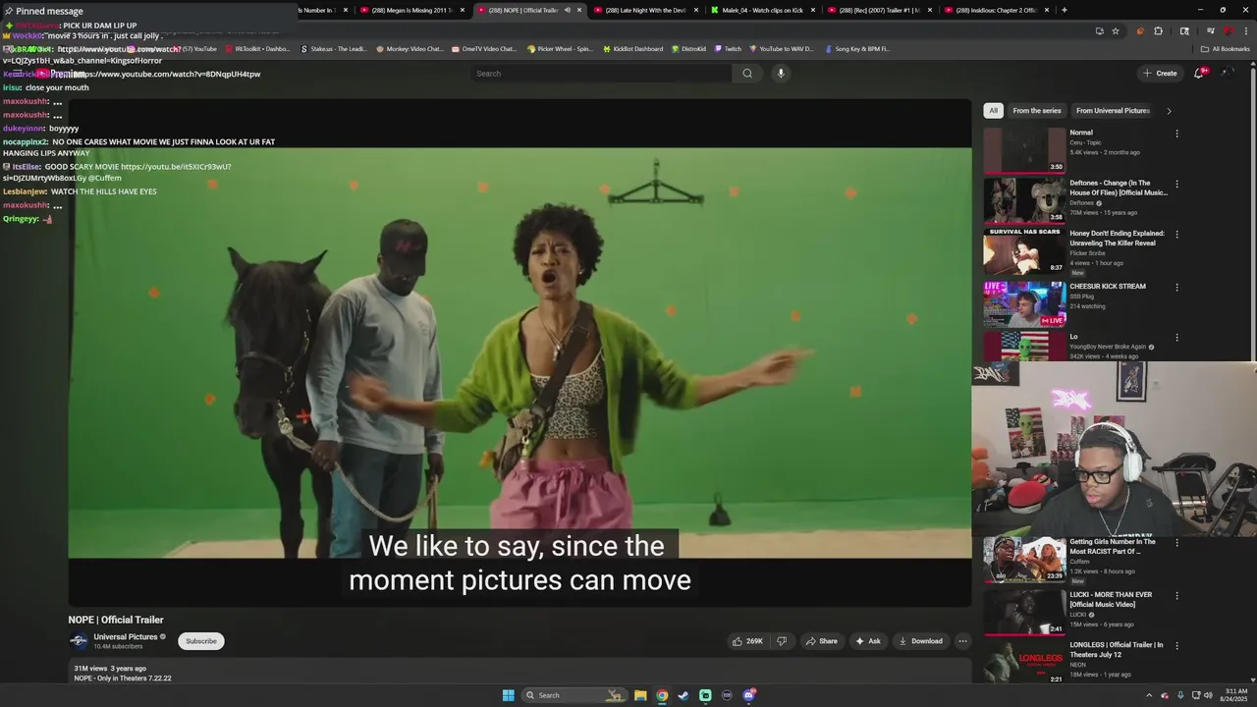Switch to Megan Is Missing tab

[412, 10]
